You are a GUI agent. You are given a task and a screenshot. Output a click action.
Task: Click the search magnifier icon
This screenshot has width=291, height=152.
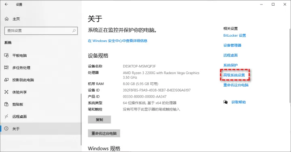[x=74, y=31]
